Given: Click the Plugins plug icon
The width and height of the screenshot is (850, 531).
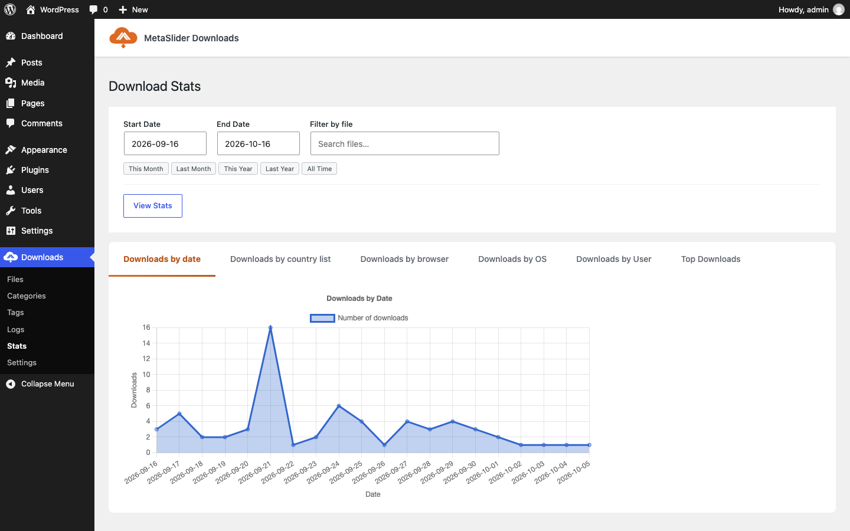Looking at the screenshot, I should click(x=11, y=170).
